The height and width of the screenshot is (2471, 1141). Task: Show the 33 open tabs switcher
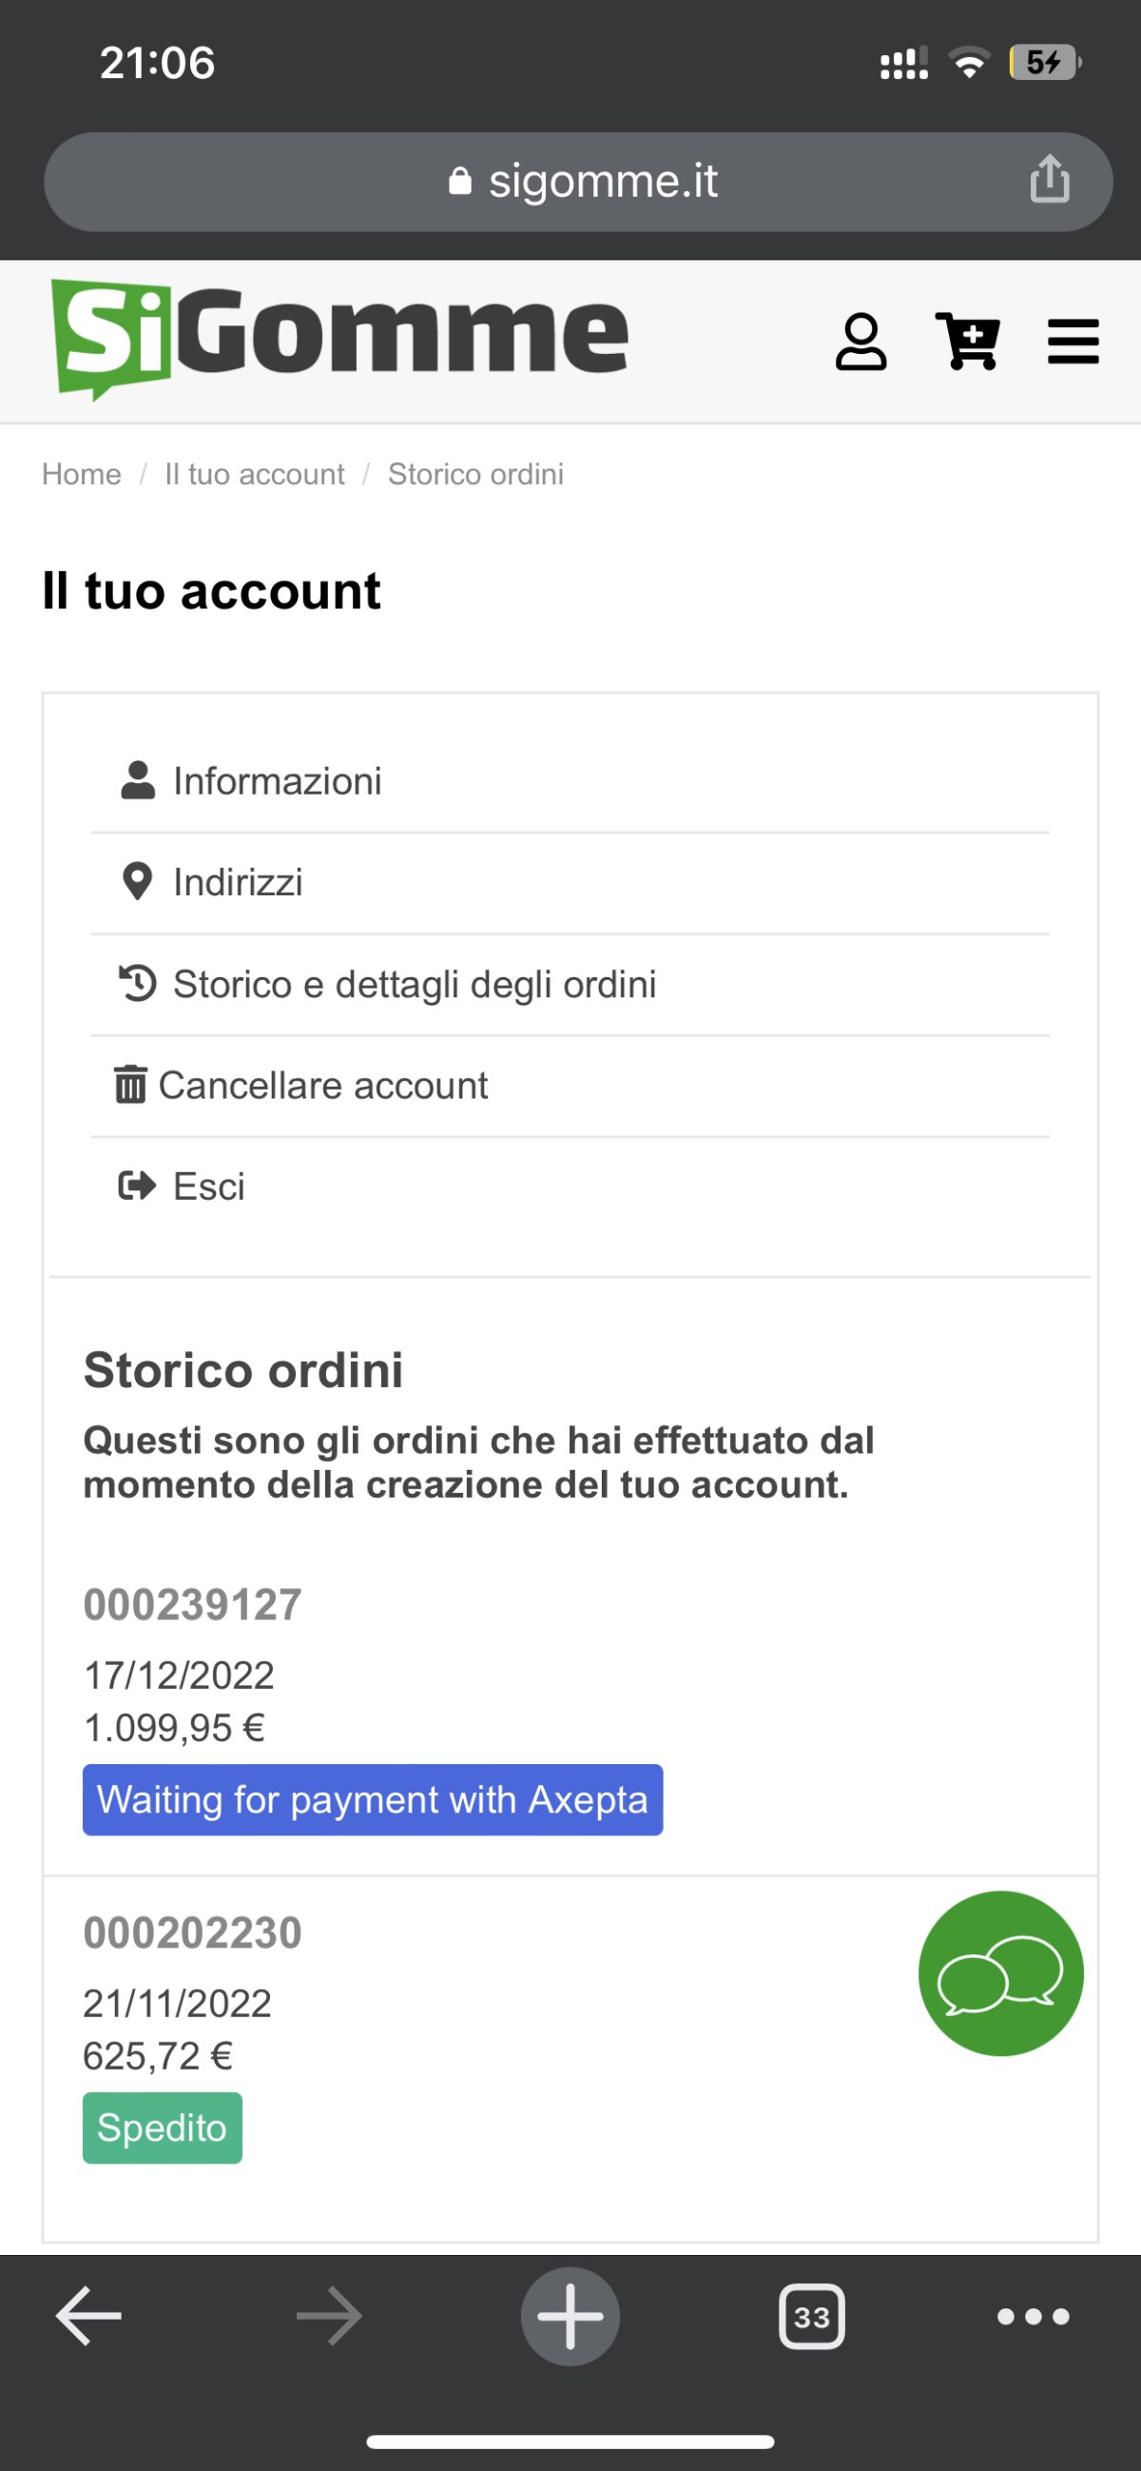tap(811, 2317)
